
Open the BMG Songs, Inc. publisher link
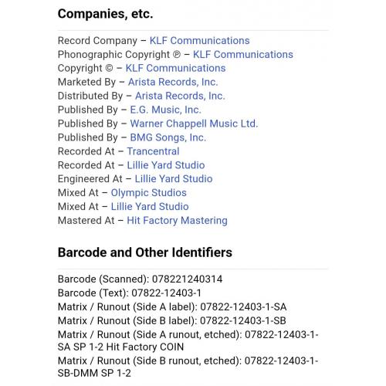tap(168, 137)
